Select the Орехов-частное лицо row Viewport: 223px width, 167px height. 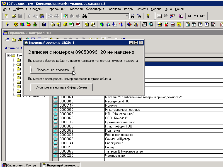click(138, 122)
